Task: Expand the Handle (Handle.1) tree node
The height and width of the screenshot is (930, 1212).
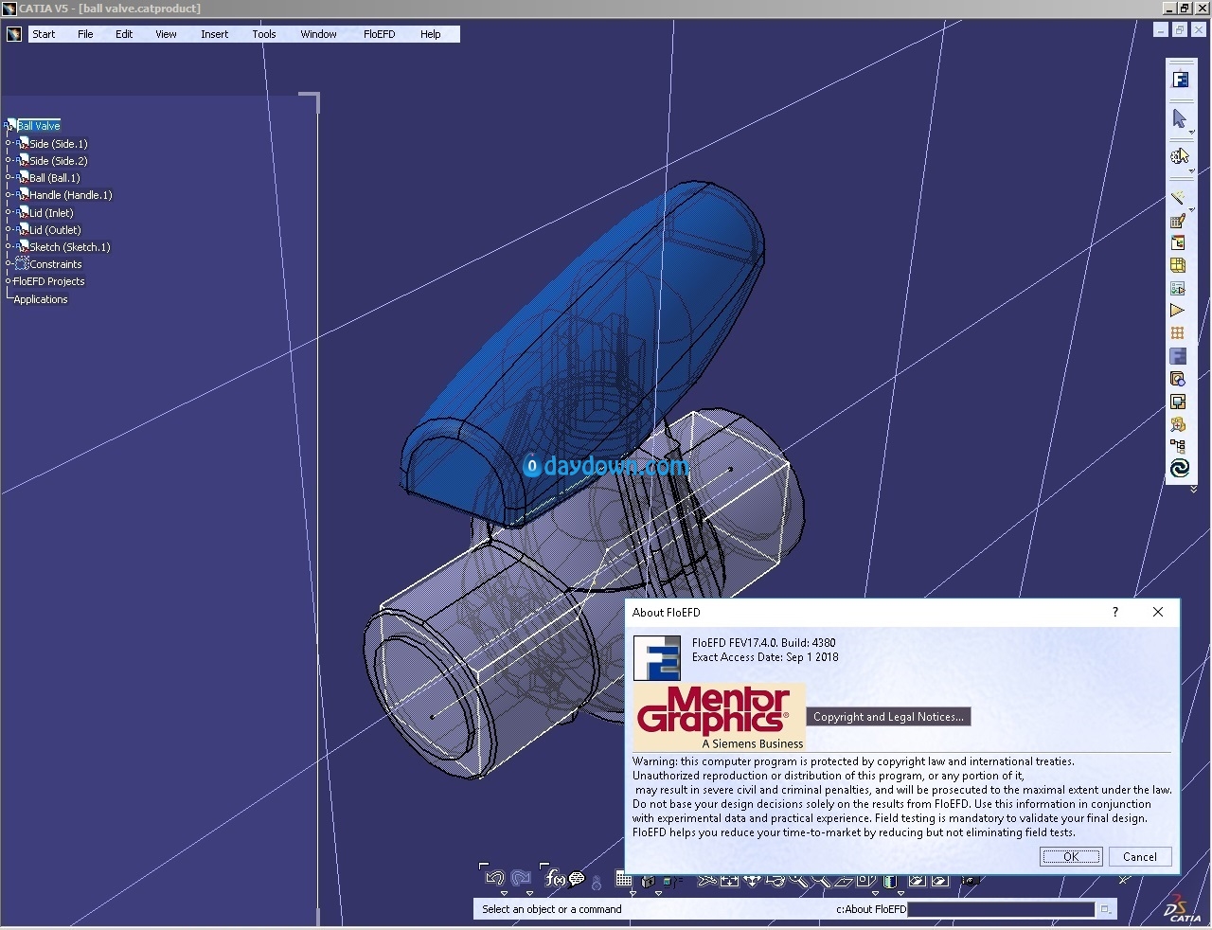Action: click(x=9, y=195)
